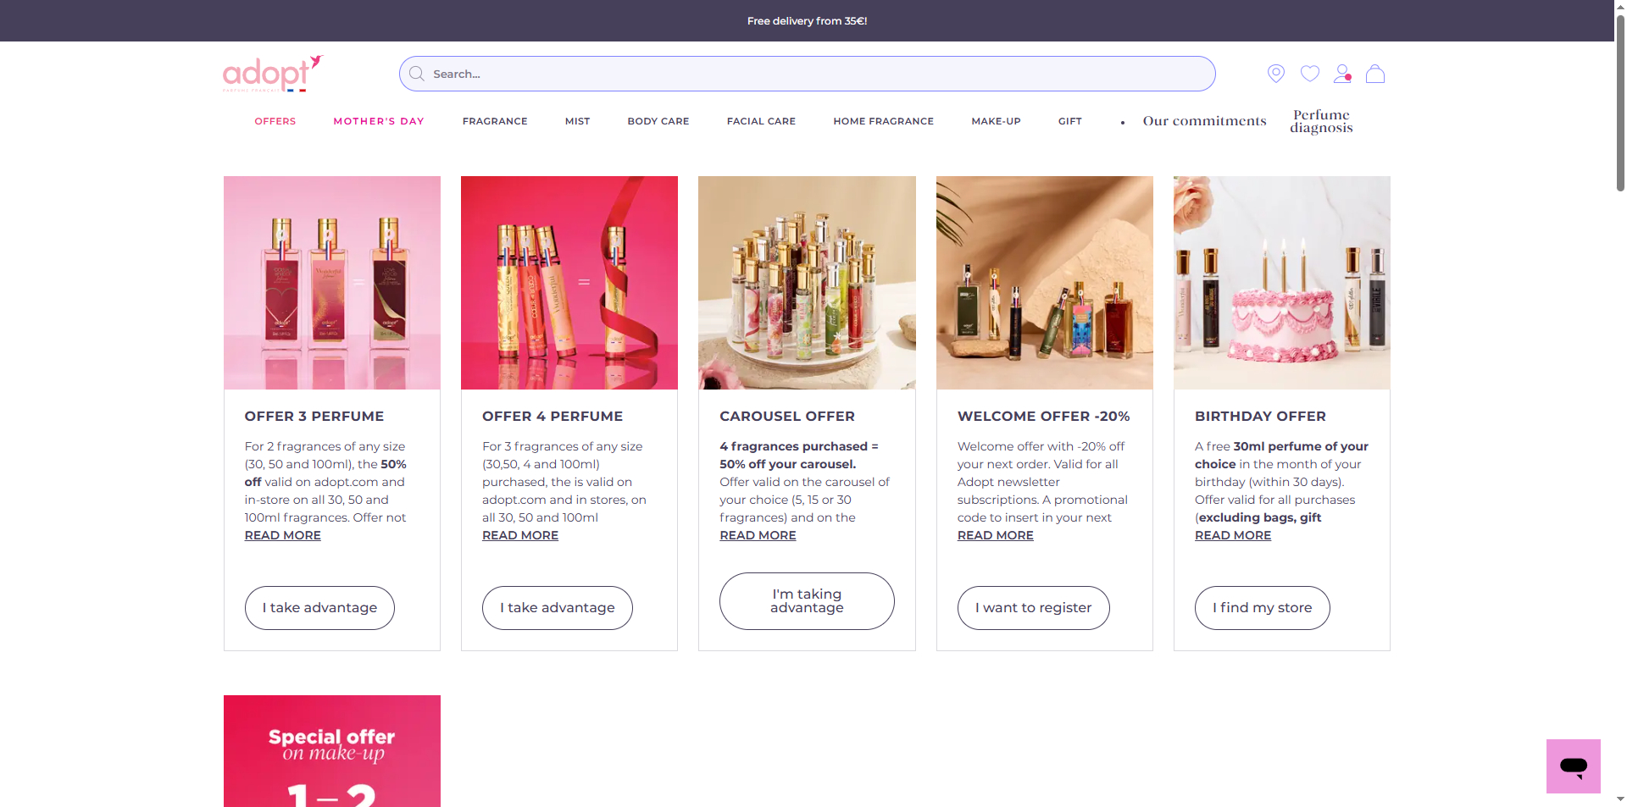Expand Read More on Birthday Offer
The height and width of the screenshot is (807, 1627).
tap(1233, 535)
